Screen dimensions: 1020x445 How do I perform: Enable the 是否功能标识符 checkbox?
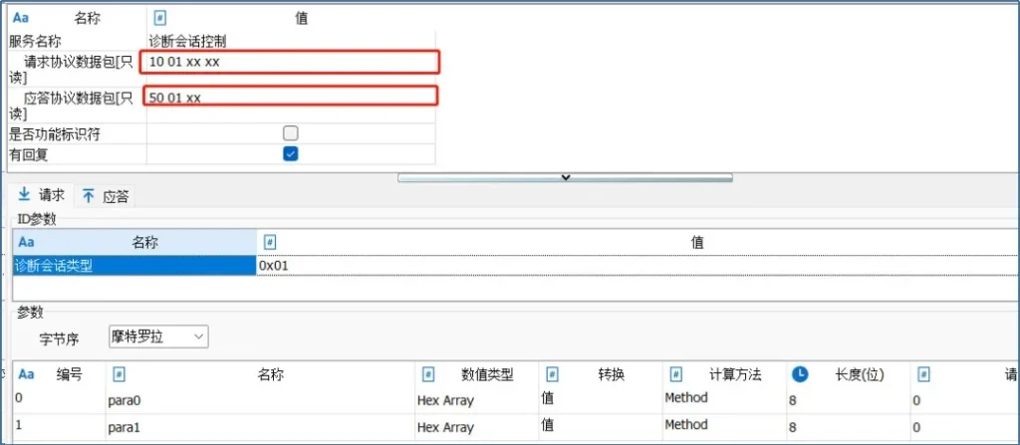tap(291, 133)
